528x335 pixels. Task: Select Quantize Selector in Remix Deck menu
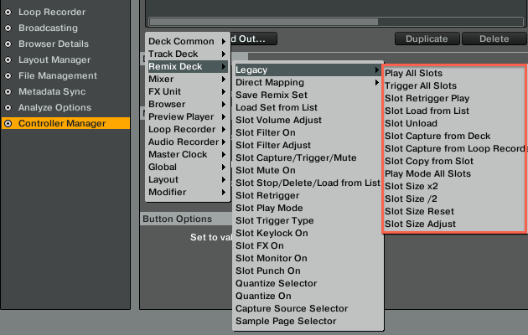click(x=277, y=283)
